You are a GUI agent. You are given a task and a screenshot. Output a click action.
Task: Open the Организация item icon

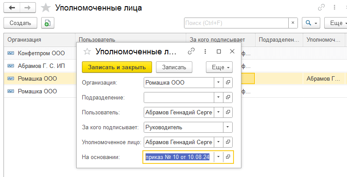(228, 82)
